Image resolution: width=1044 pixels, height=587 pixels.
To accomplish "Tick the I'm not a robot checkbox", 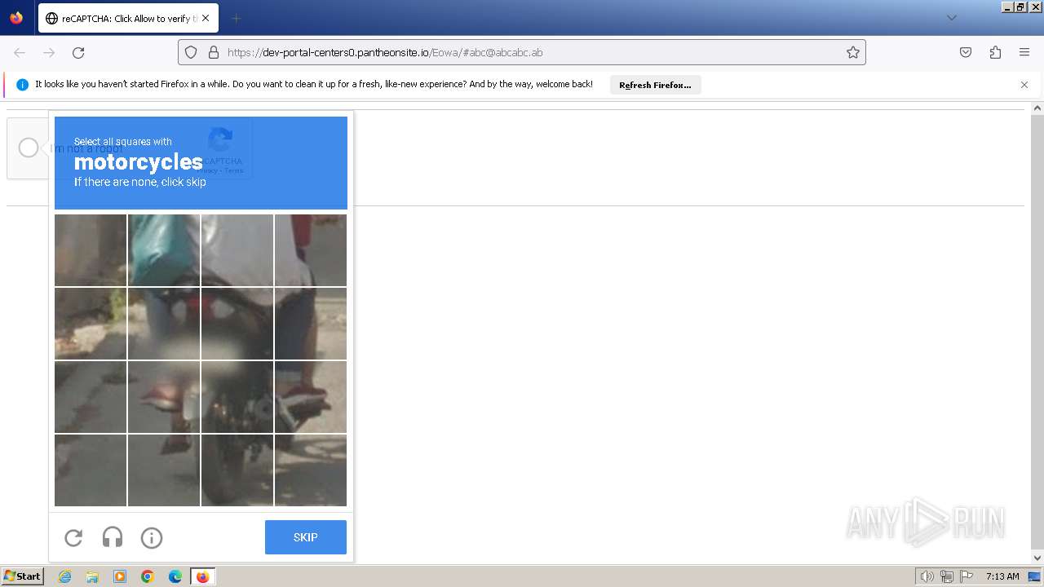I will coord(29,148).
